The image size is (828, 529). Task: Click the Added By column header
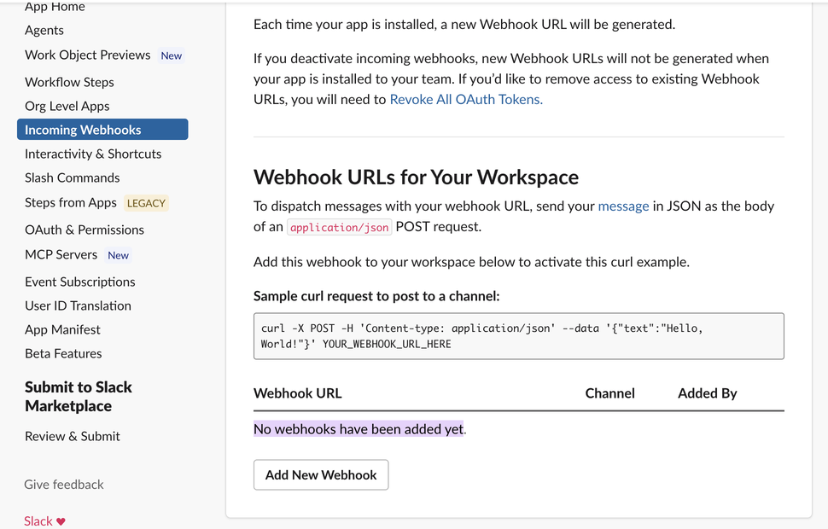[x=708, y=393]
